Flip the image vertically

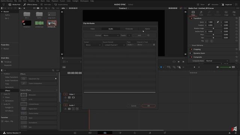pyautogui.click(x=211, y=41)
